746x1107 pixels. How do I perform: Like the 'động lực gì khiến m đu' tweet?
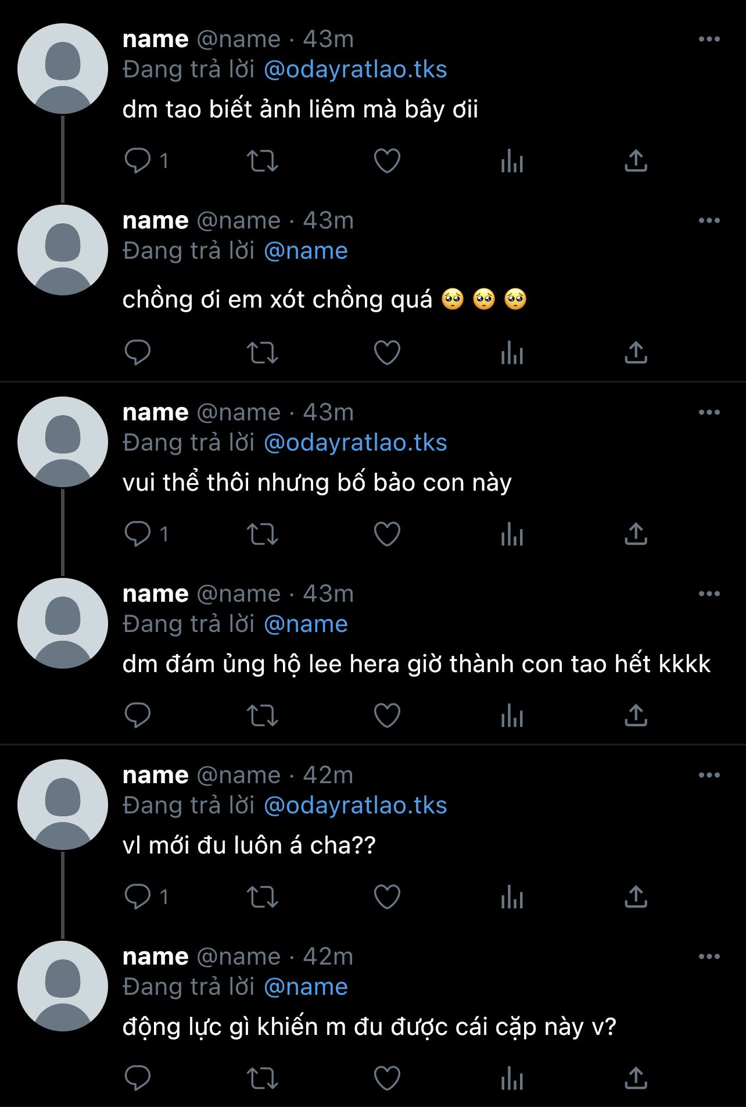(x=387, y=1078)
